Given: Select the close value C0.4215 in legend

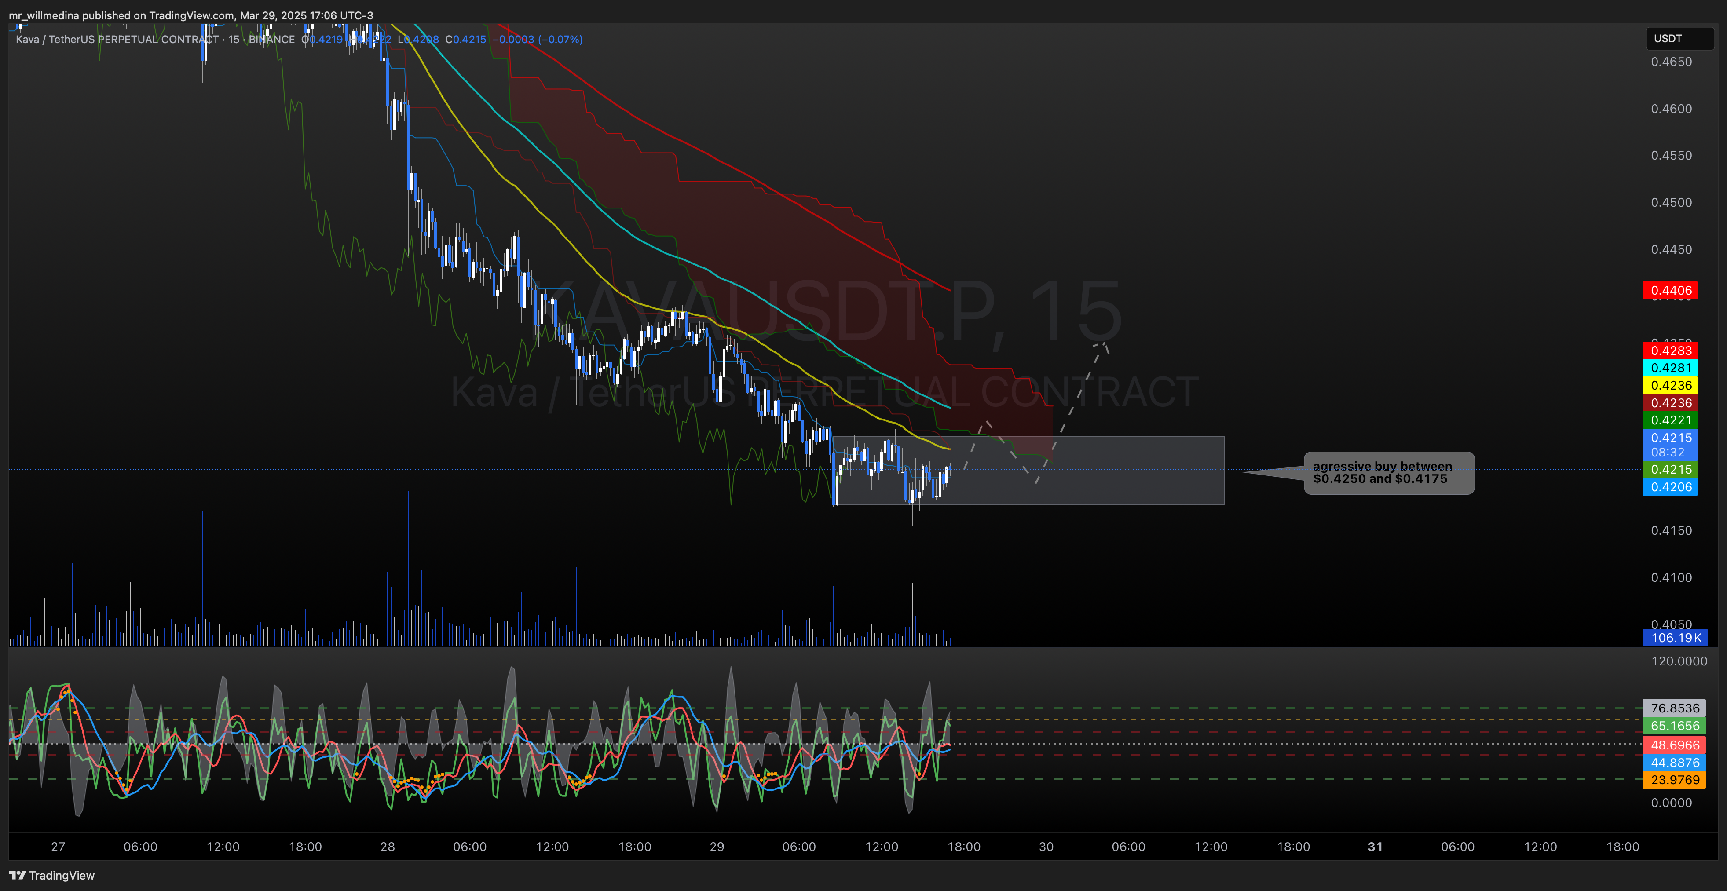Looking at the screenshot, I should pos(465,40).
